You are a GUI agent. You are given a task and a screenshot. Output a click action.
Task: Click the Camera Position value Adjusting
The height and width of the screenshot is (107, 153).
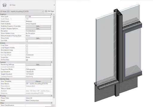pyautogui.click(x=29, y=76)
